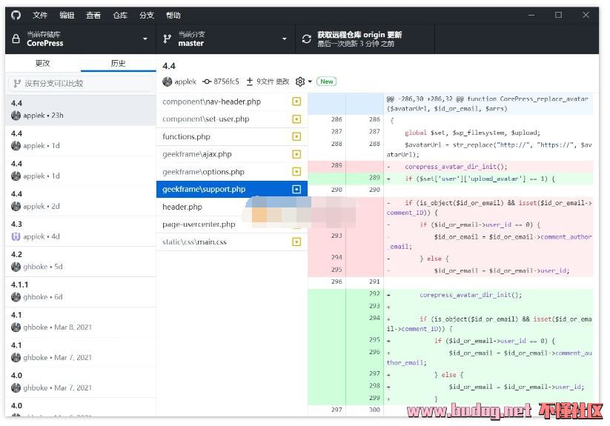Image resolution: width=610 pixels, height=426 pixels.
Task: Open the 编辑 menu
Action: (x=67, y=15)
